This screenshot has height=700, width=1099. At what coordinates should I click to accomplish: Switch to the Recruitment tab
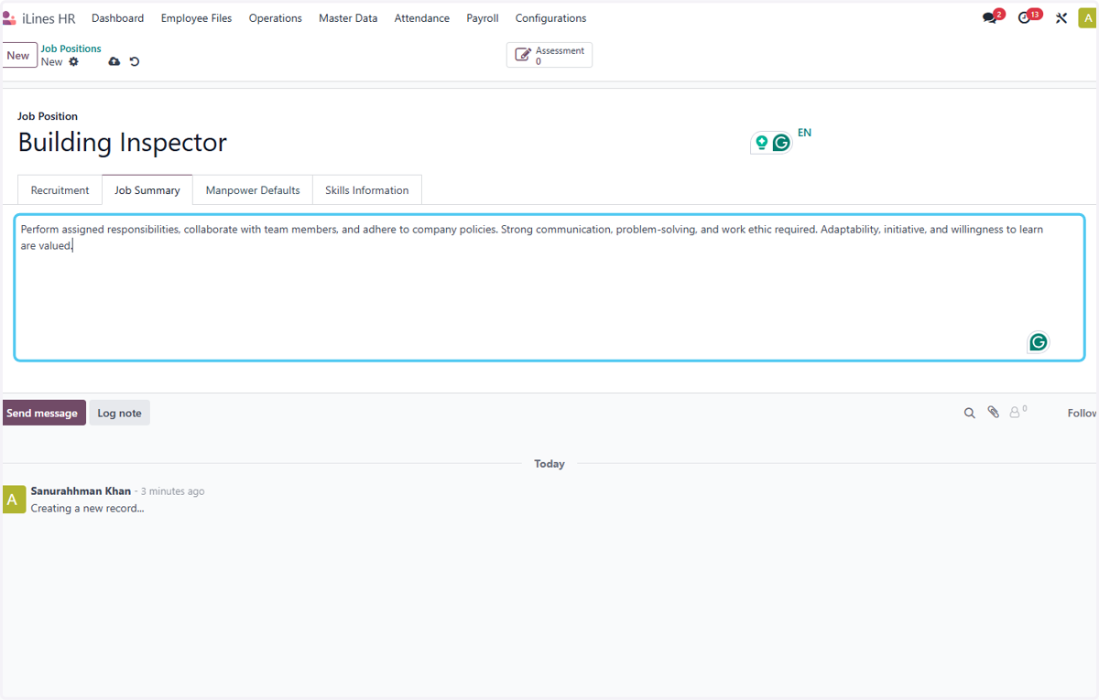click(60, 190)
